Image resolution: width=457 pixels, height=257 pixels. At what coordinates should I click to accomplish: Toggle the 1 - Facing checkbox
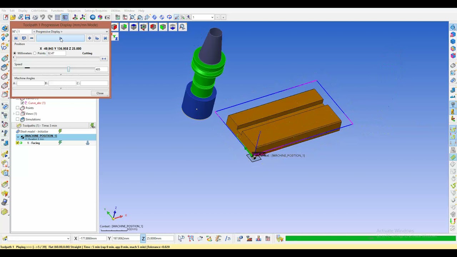tap(17, 143)
